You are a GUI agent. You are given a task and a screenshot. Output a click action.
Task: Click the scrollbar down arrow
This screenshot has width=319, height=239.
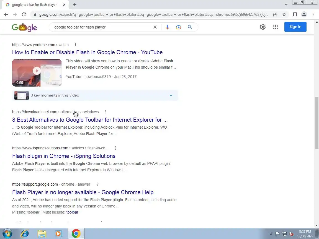point(317,225)
